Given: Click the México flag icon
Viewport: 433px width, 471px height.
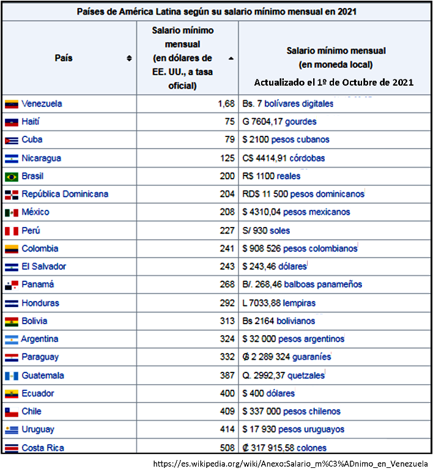Looking at the screenshot, I should (x=11, y=213).
